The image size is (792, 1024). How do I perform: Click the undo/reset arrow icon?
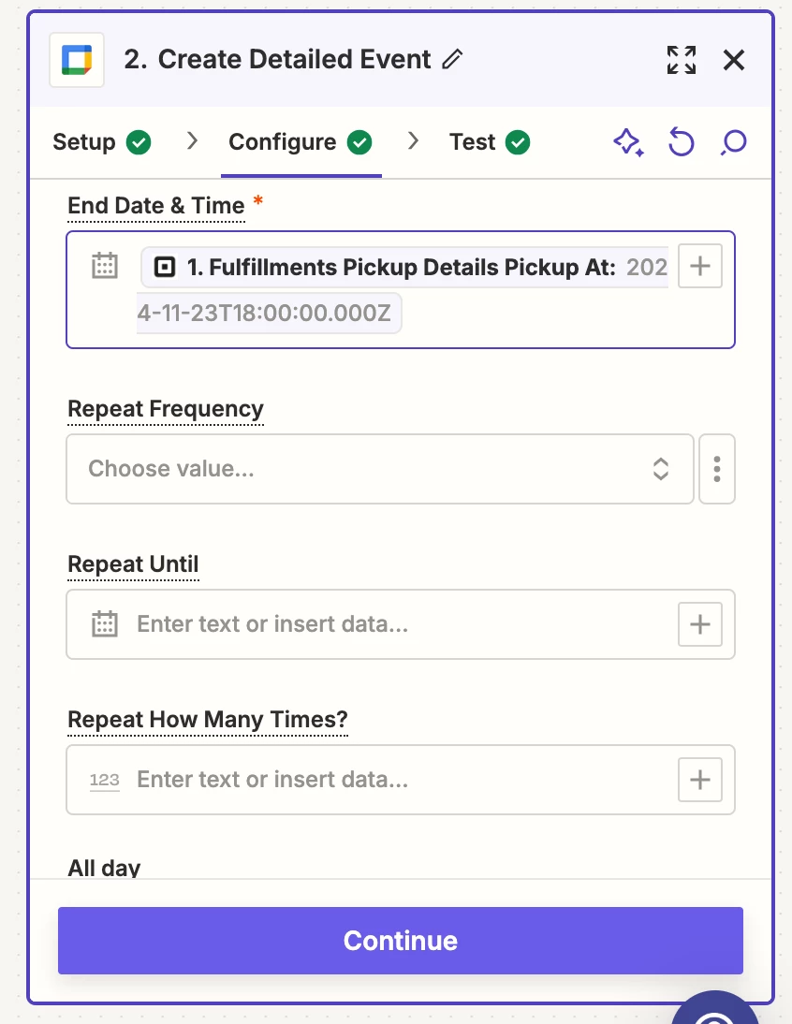pos(681,142)
